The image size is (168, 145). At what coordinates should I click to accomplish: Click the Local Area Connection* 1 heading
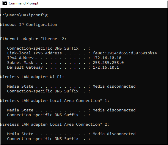coord(54,101)
